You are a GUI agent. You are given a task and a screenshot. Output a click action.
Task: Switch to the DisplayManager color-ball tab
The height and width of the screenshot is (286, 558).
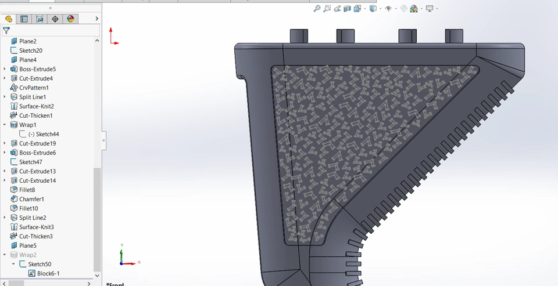coord(70,19)
